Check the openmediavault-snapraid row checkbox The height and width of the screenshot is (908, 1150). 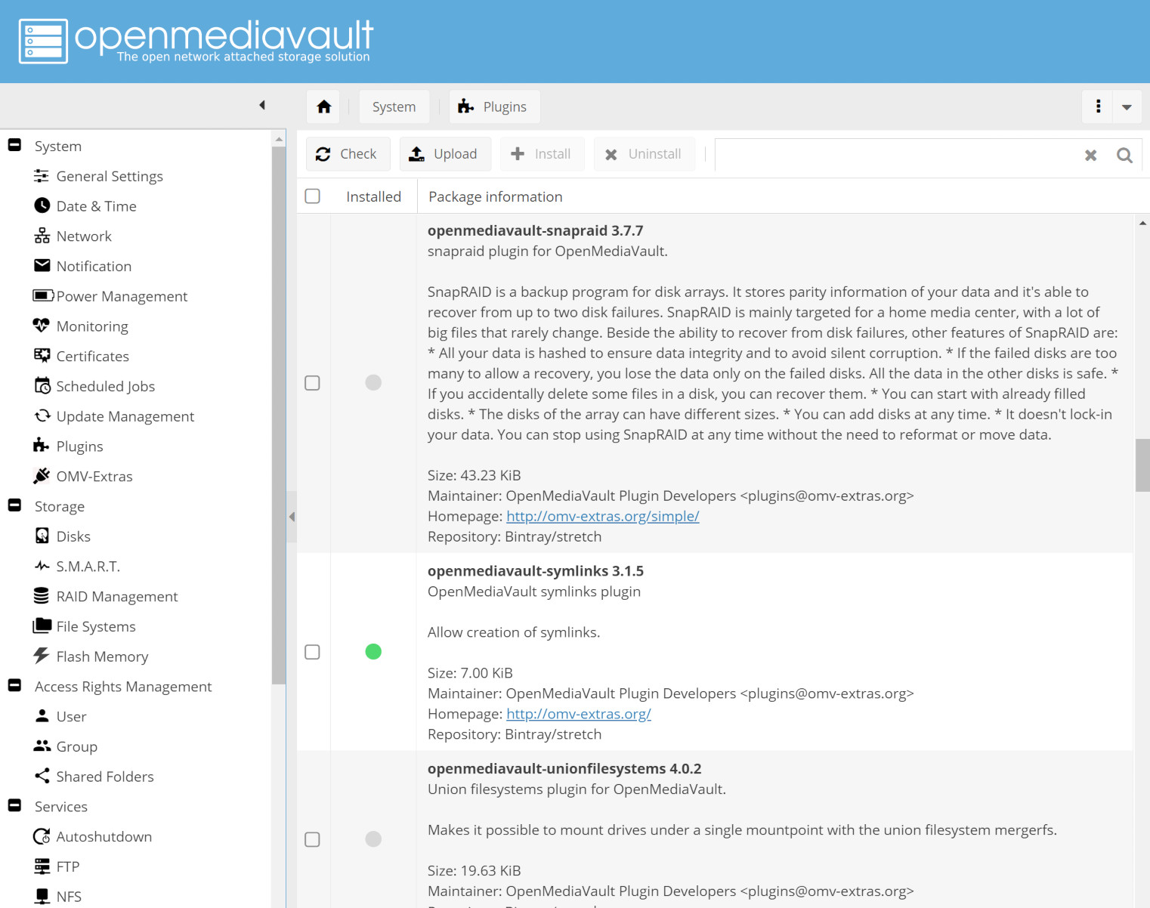pos(312,383)
